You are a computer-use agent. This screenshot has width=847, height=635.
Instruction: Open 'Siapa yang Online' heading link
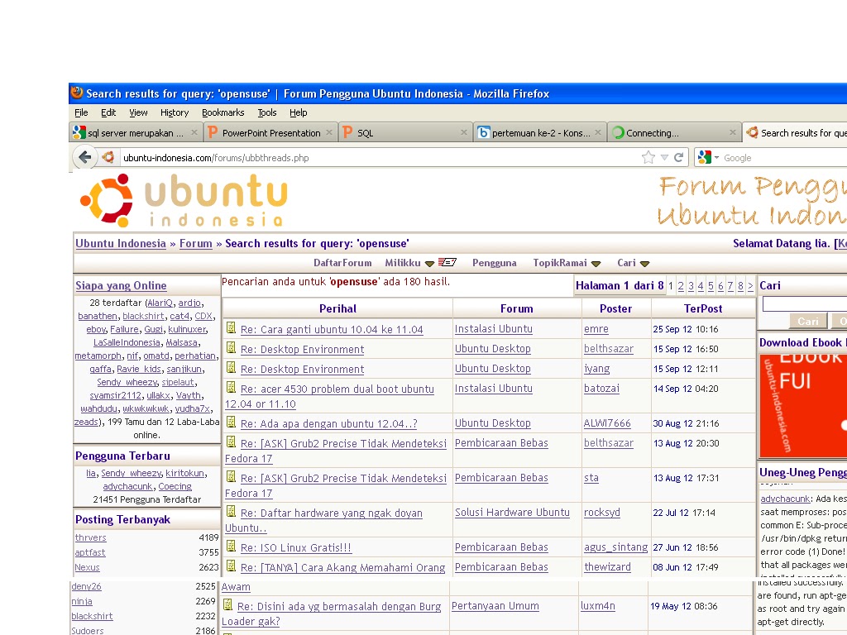(x=121, y=285)
